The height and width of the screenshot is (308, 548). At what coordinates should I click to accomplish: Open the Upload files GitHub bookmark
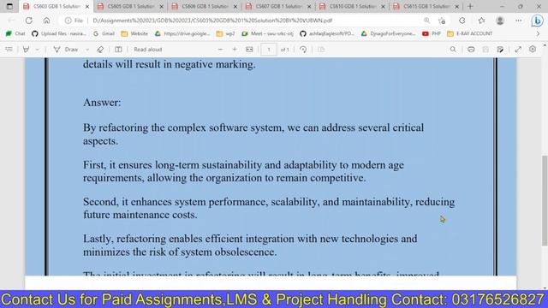59,34
